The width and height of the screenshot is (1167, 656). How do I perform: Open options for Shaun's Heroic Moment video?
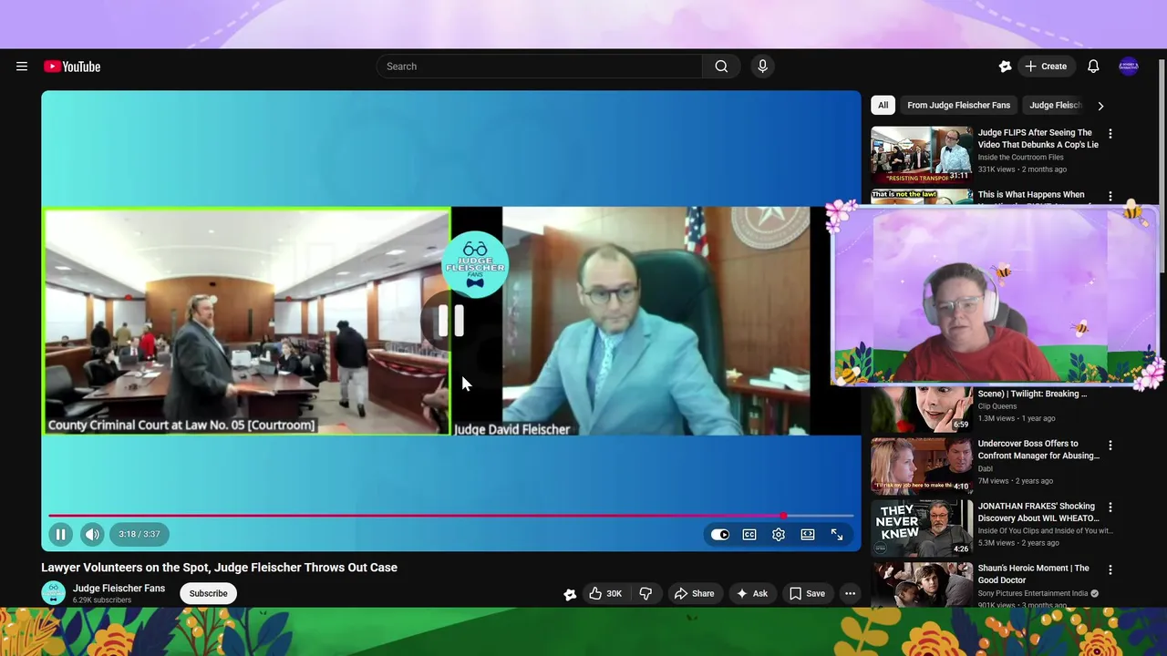[1110, 569]
